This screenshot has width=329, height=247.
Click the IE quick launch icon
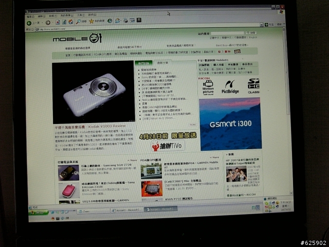click(52, 213)
